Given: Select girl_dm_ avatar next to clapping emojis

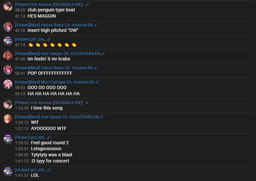Looking at the screenshot, I should coord(8,41).
